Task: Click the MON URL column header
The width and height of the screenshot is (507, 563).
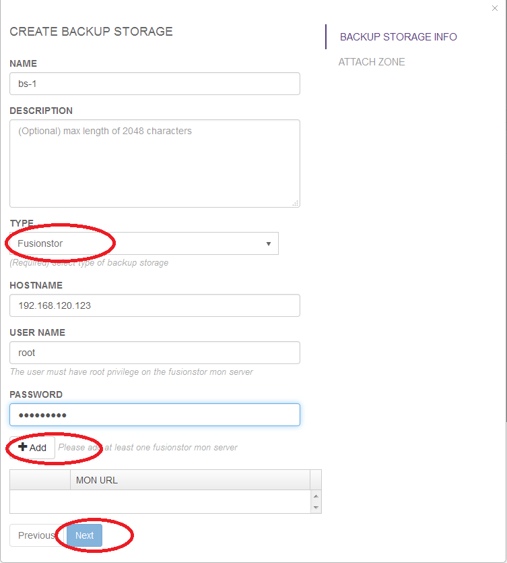Action: point(190,480)
